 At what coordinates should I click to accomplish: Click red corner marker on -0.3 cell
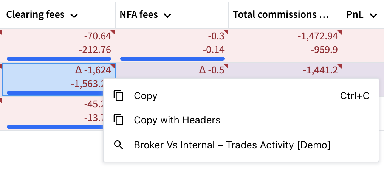tap(226, 32)
